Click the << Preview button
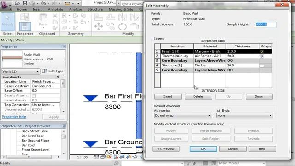Screen dimensions: 295x166 (x=166, y=149)
